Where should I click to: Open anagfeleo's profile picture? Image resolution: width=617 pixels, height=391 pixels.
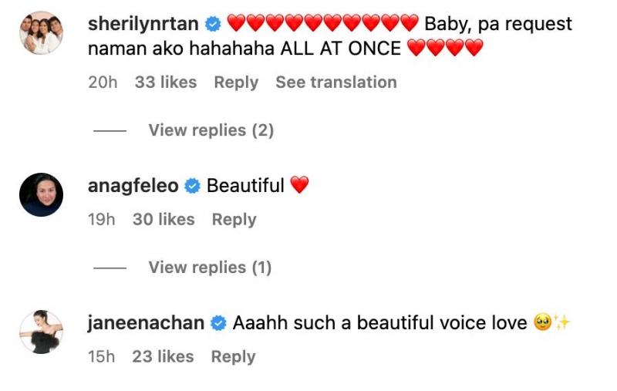41,194
